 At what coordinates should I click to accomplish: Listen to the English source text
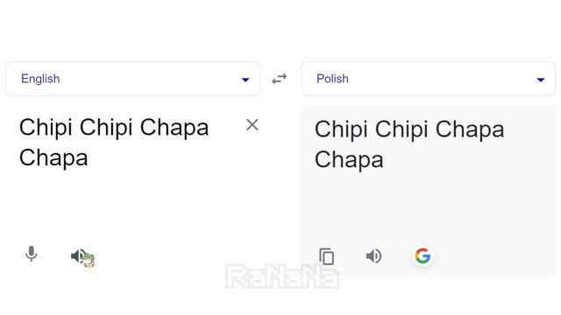78,255
